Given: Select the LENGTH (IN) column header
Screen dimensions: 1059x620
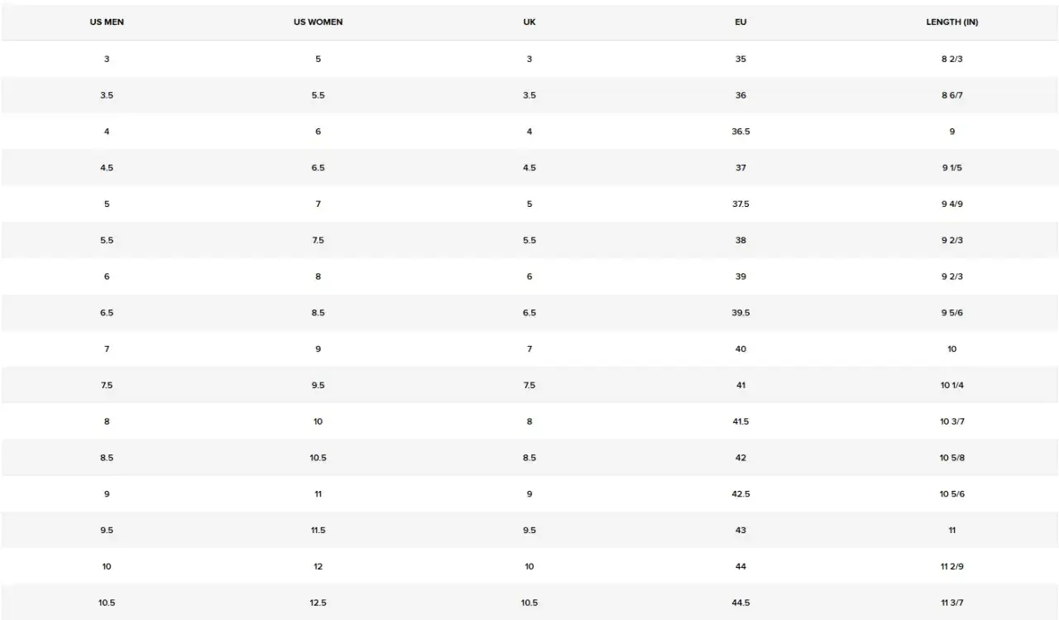Looking at the screenshot, I should pos(951,22).
